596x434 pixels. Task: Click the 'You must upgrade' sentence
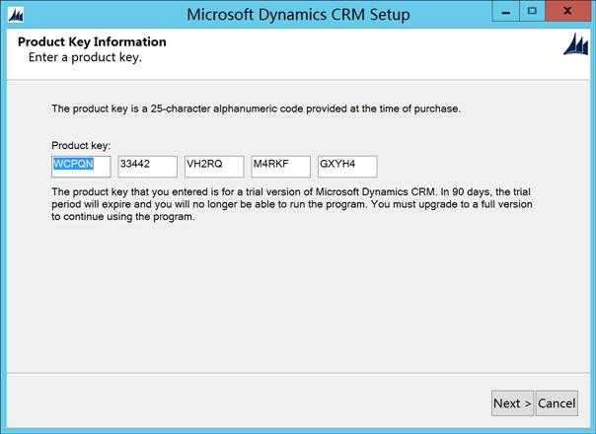[292, 210]
